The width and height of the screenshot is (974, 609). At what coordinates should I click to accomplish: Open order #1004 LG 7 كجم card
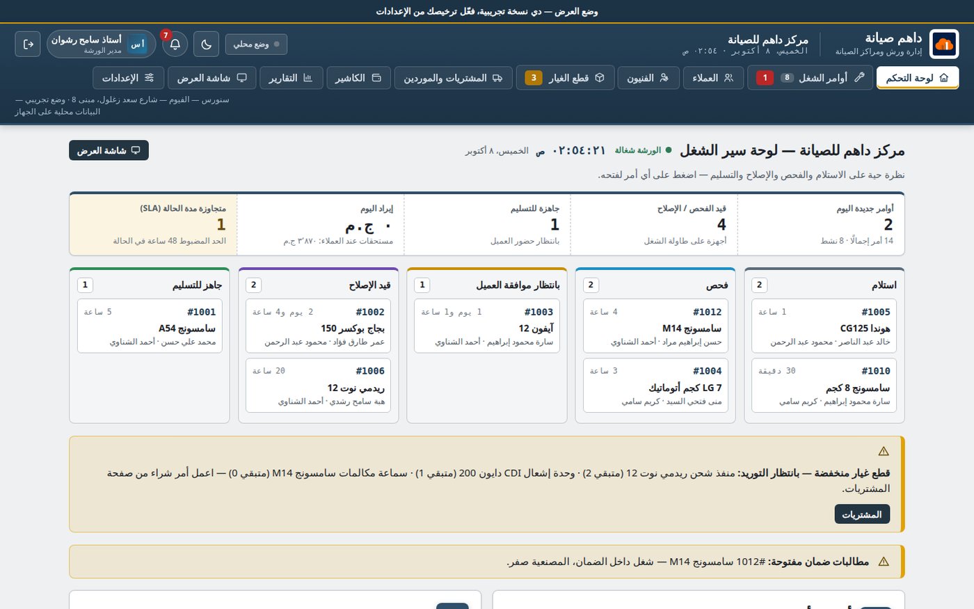(x=655, y=385)
